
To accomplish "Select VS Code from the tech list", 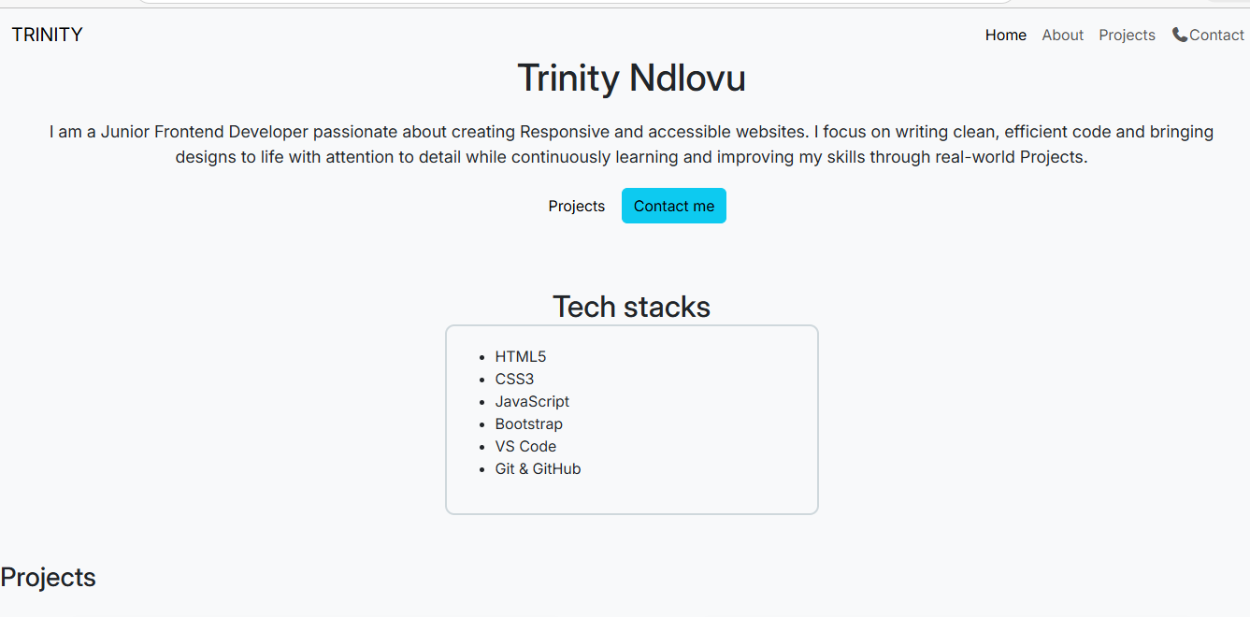I will tap(525, 446).
